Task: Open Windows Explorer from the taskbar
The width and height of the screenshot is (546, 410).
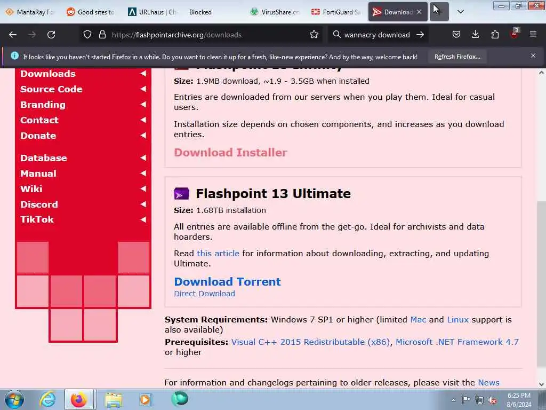Action: [x=113, y=399]
